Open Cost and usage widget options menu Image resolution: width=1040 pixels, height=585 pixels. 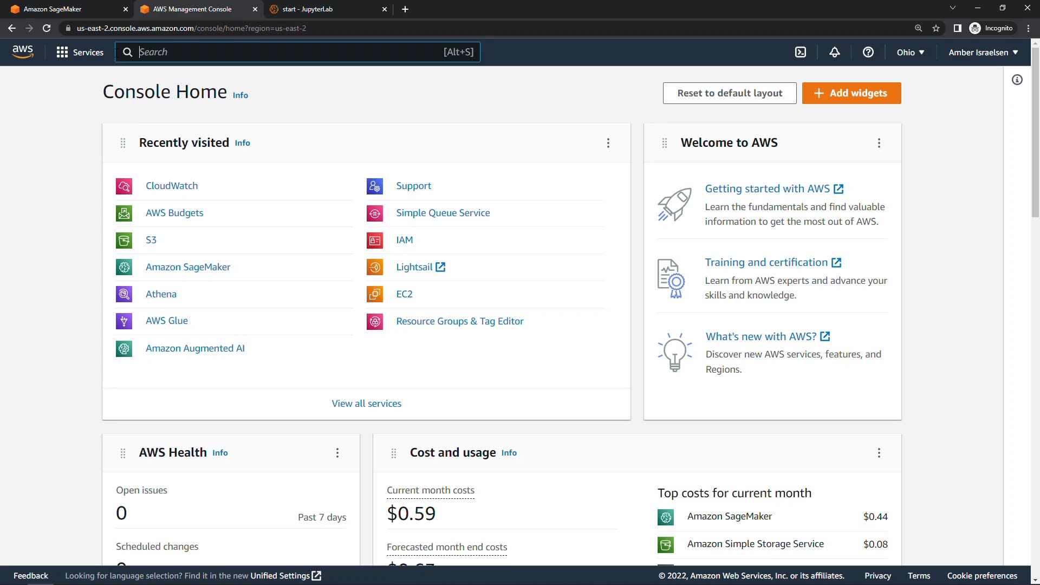[x=879, y=453]
